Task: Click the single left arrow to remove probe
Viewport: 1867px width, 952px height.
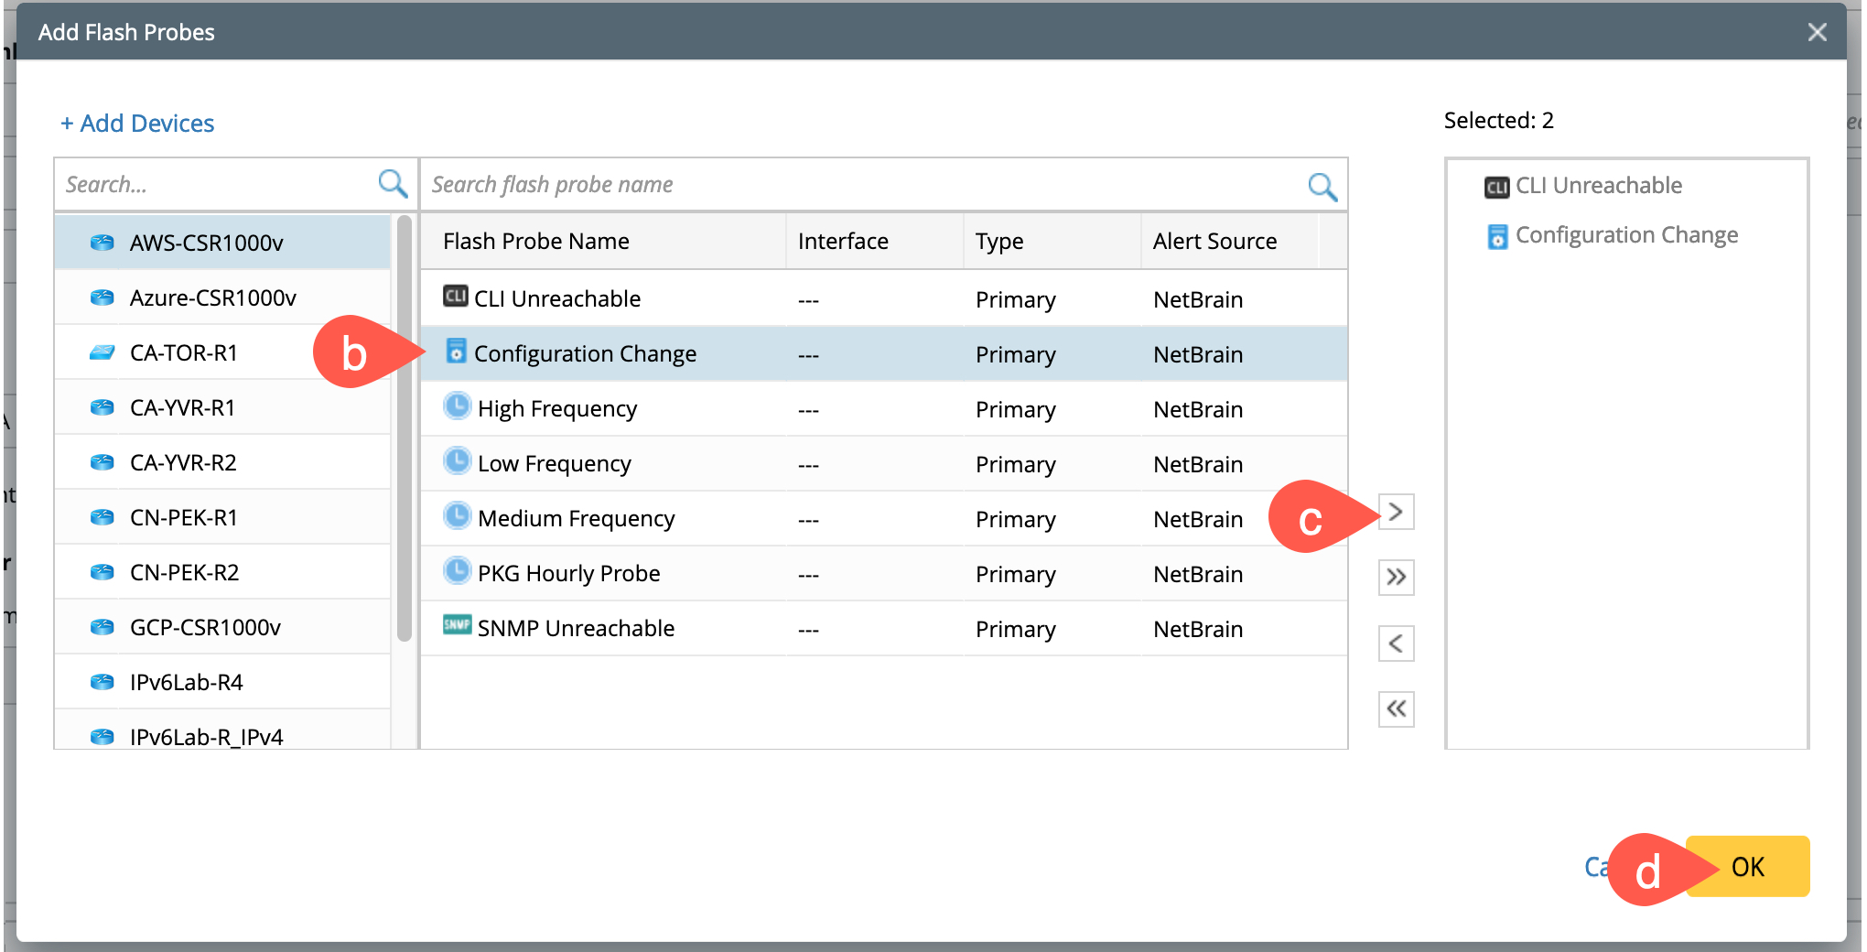Action: [x=1396, y=644]
